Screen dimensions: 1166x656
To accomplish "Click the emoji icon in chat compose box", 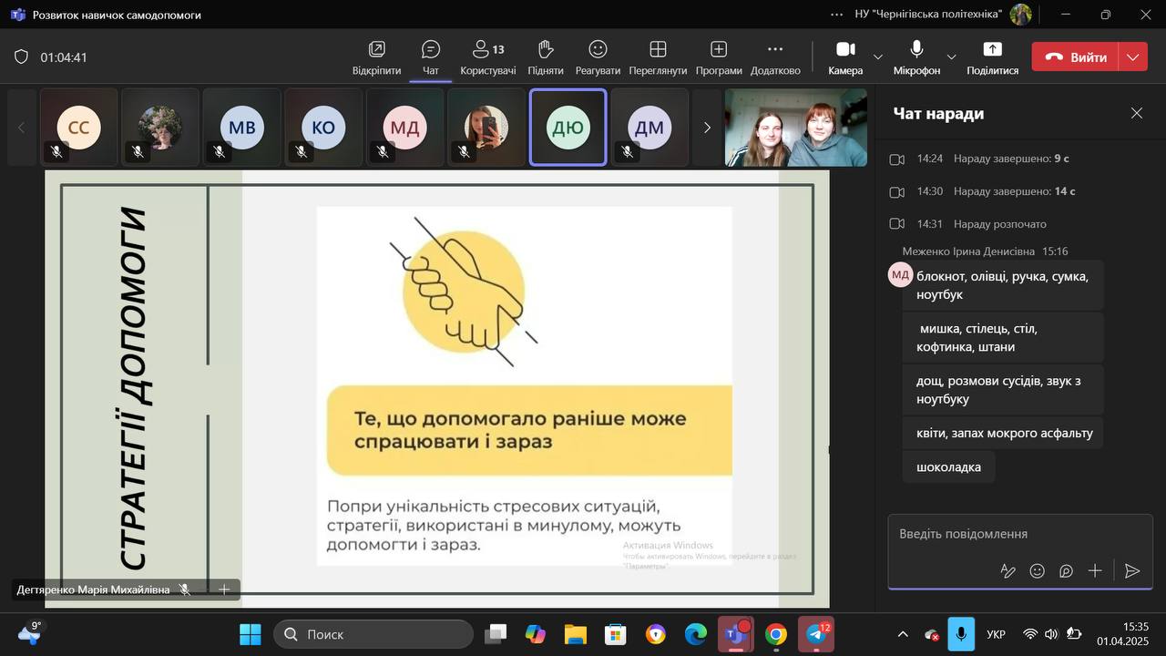I will (x=1037, y=571).
